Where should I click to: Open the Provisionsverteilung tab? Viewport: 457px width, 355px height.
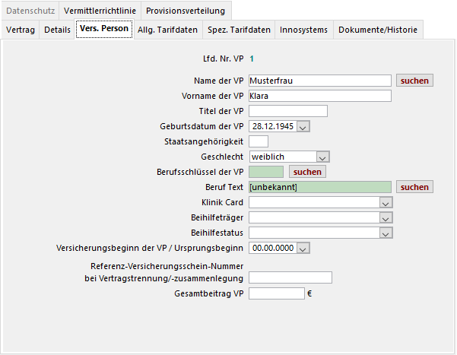185,11
